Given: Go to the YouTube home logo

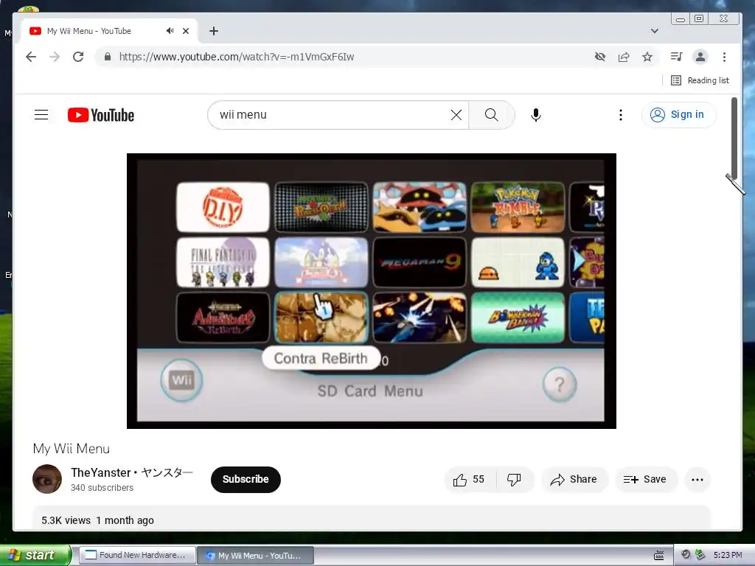Looking at the screenshot, I should tap(100, 115).
